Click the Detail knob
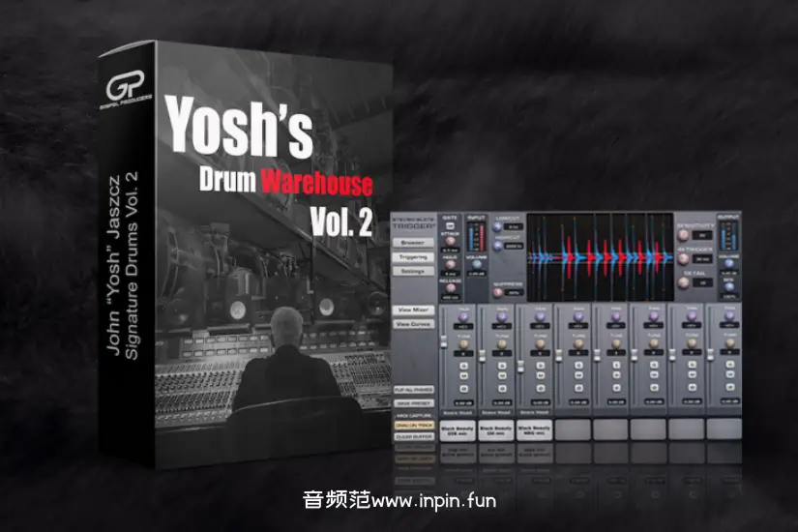Image resolution: width=798 pixels, height=532 pixels. tap(683, 282)
